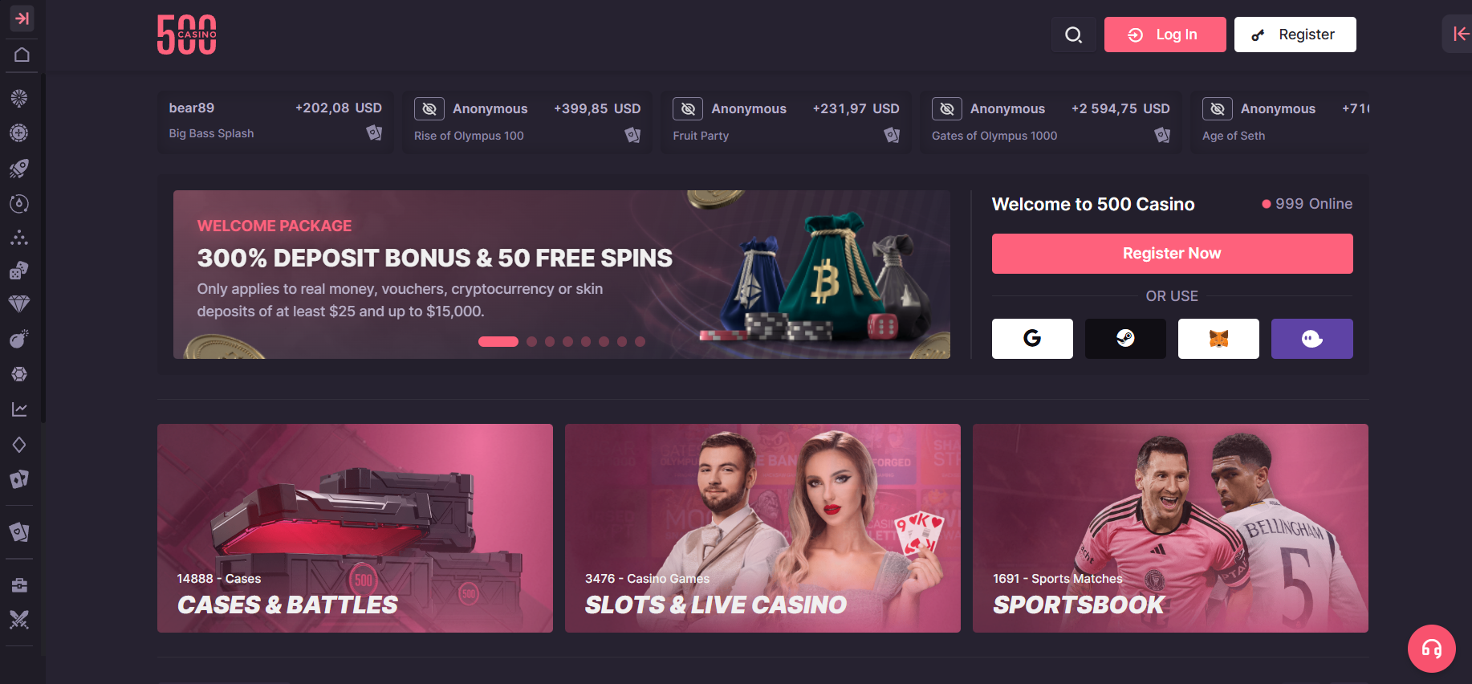Image resolution: width=1472 pixels, height=684 pixels.
Task: Open the diamond gems game icon
Action: 19,303
